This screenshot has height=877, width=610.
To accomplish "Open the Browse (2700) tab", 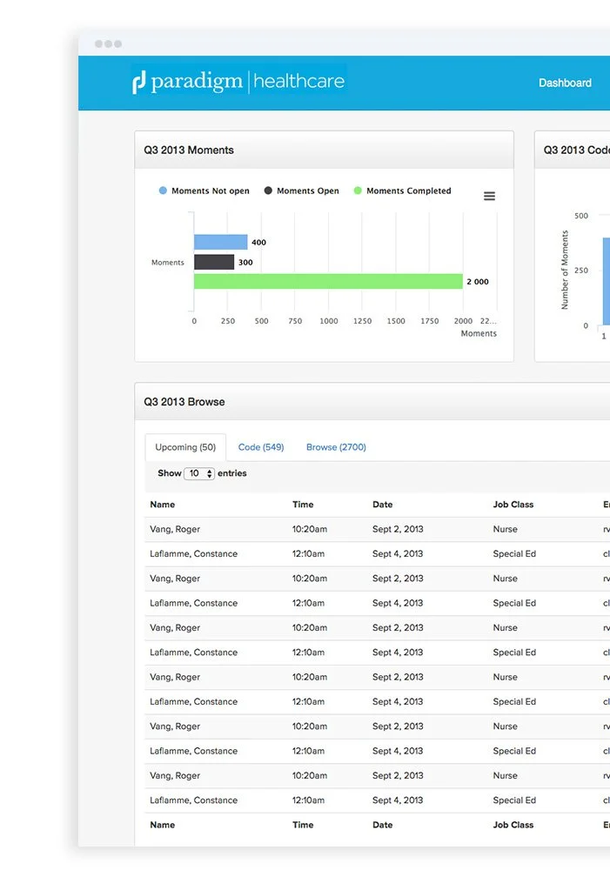I will (x=336, y=447).
